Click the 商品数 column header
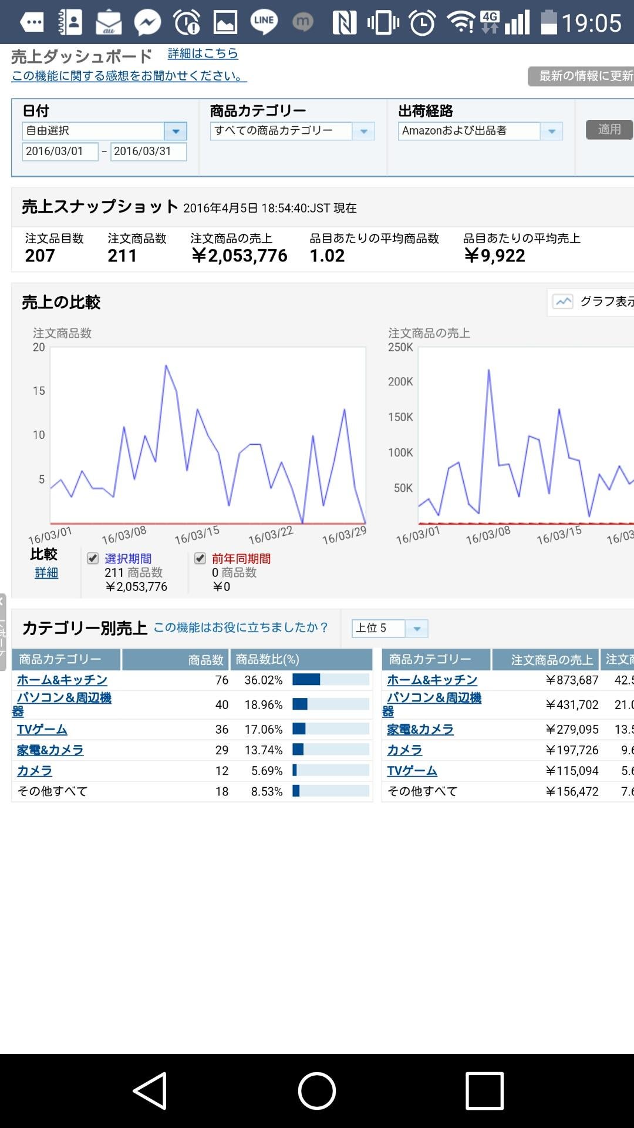The height and width of the screenshot is (1128, 634). (x=176, y=660)
